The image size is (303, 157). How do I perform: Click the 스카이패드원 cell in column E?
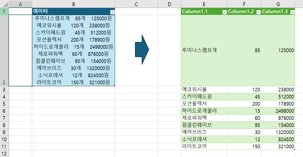click(204, 97)
